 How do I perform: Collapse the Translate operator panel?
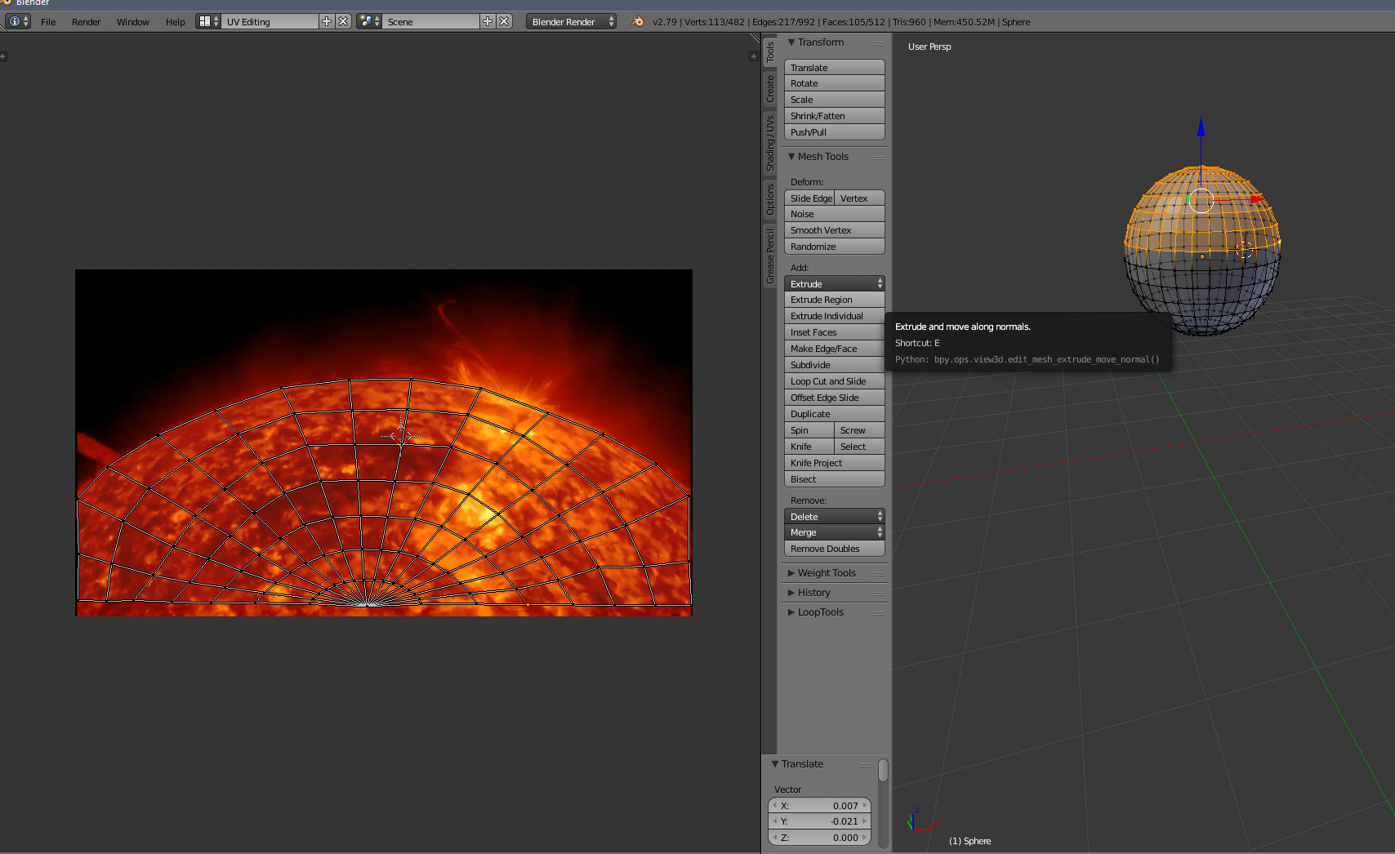(775, 764)
